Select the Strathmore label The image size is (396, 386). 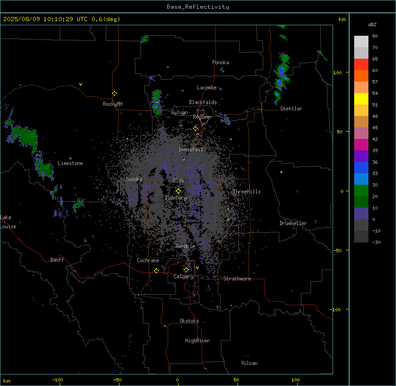(237, 279)
